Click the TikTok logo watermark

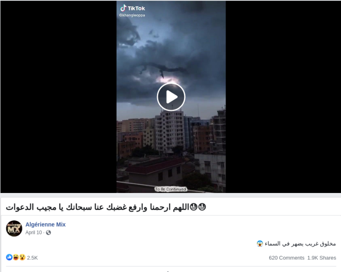point(132,8)
